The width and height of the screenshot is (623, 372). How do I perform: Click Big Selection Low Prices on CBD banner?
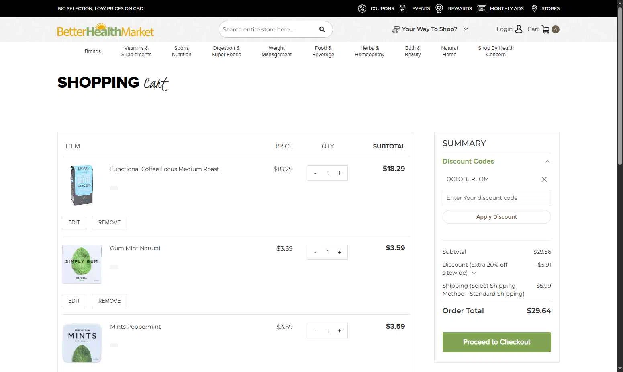(x=100, y=8)
